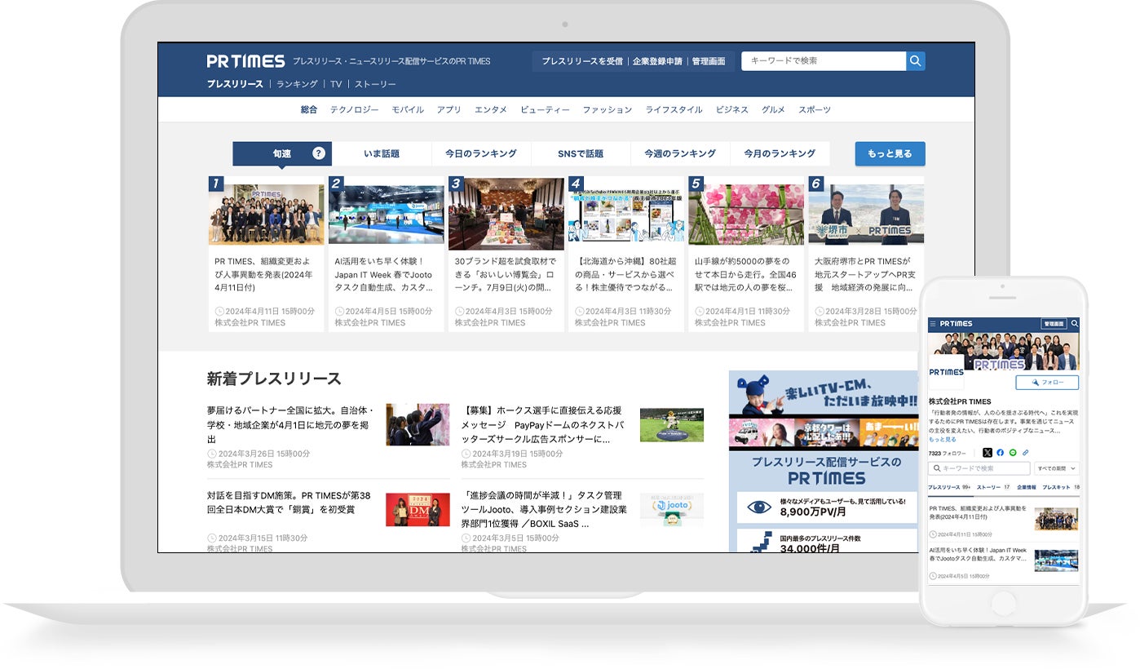Open the PR TIMES logo in desktop header
This screenshot has height=669, width=1140.
tap(245, 61)
